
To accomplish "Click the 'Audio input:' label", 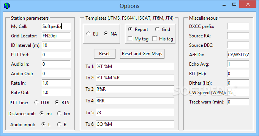I will 23,125.
